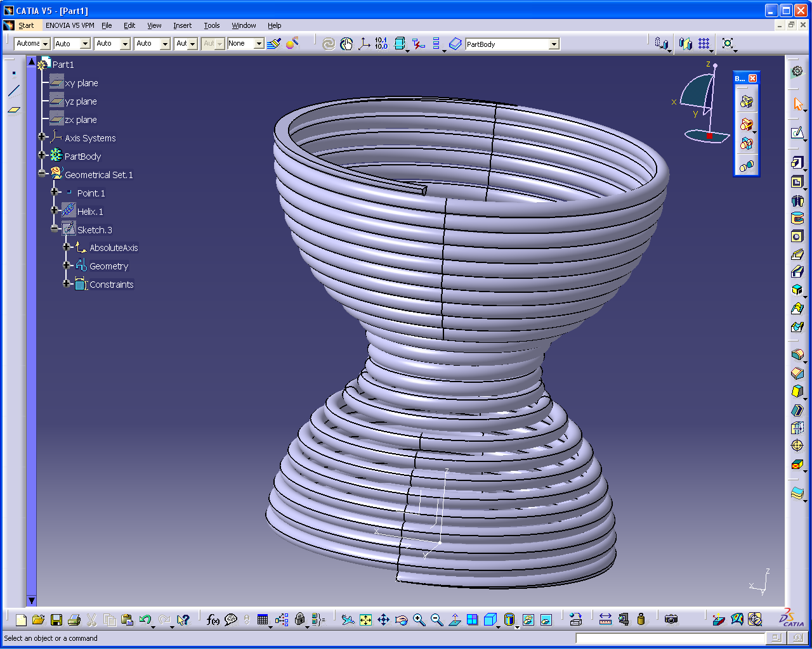Viewport: 812px width, 649px height.
Task: Select the Groove tool
Action: [797, 219]
